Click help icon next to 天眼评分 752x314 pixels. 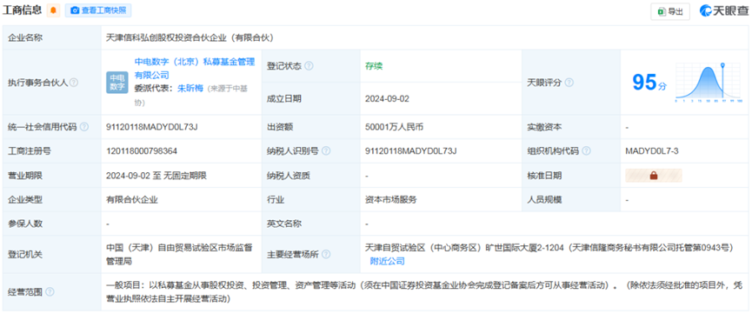tap(569, 83)
